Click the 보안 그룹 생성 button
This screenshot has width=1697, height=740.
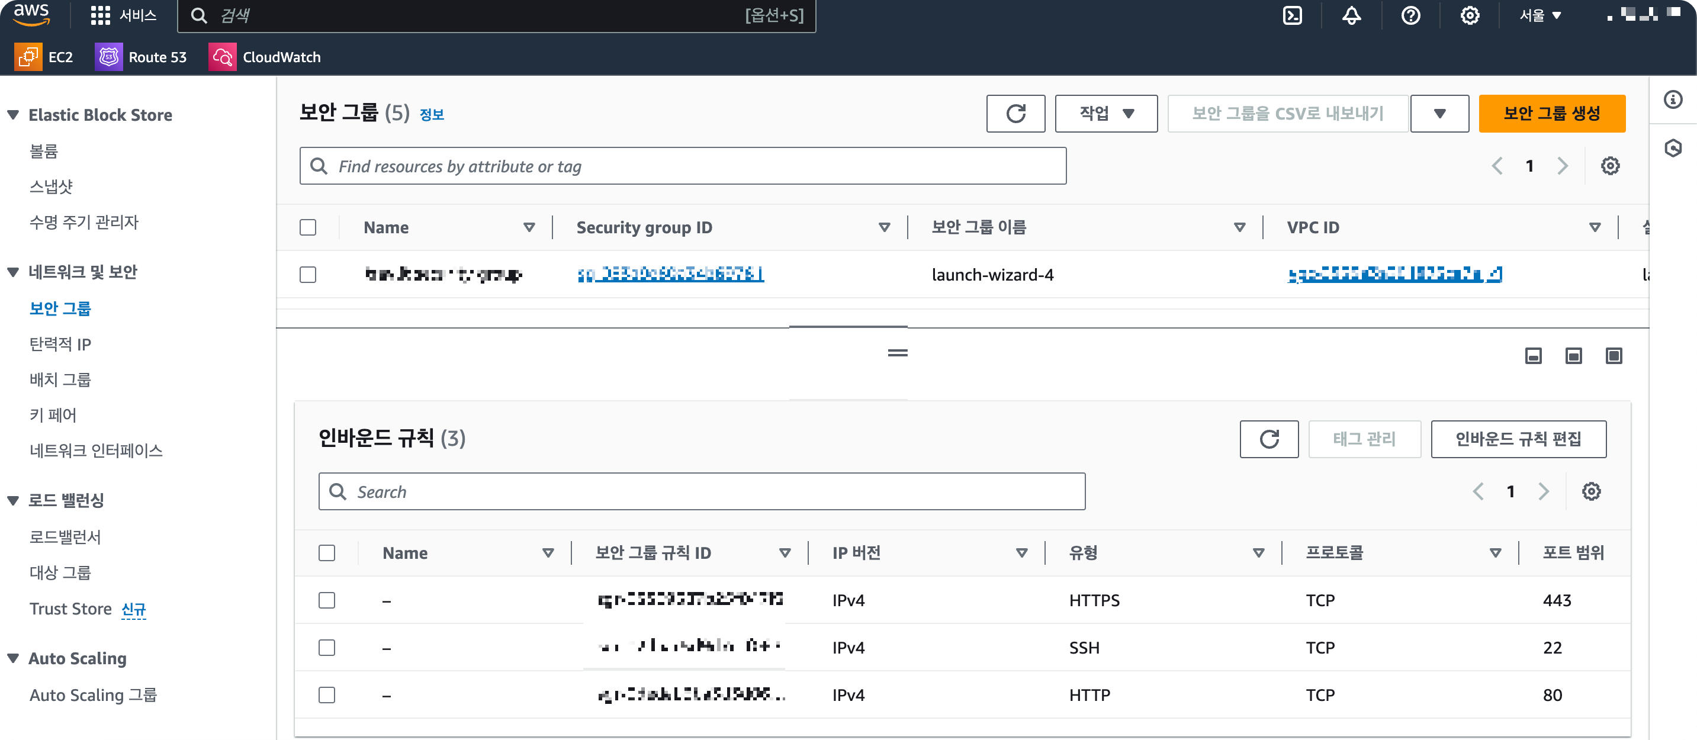click(1551, 113)
